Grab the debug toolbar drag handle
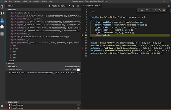The width and height of the screenshot is (171, 110). pyautogui.click(x=139, y=10)
